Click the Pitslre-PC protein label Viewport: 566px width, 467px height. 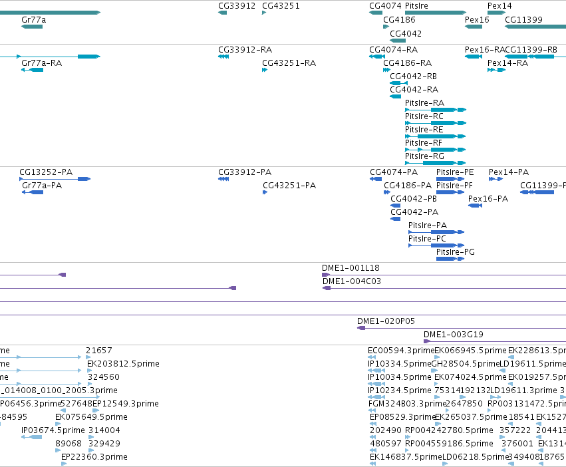pyautogui.click(x=427, y=239)
